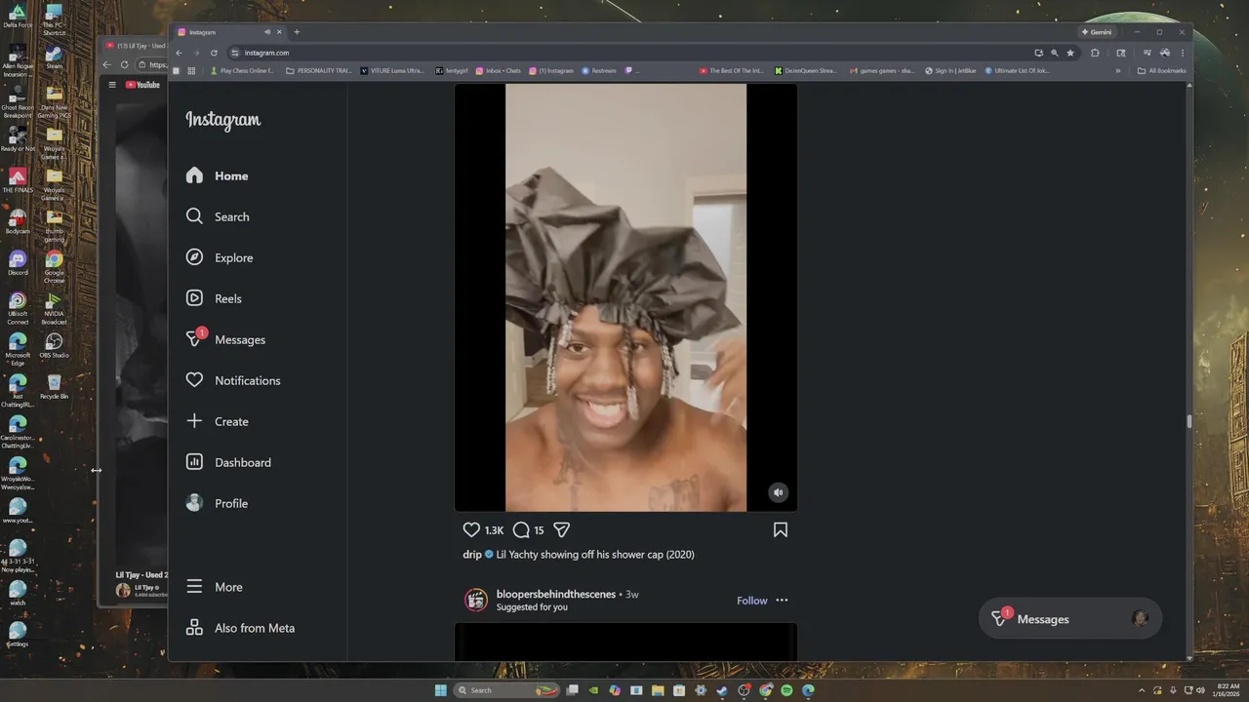Viewport: 1249px width, 702px height.
Task: Select OBS Studio desktop icon
Action: 54,345
